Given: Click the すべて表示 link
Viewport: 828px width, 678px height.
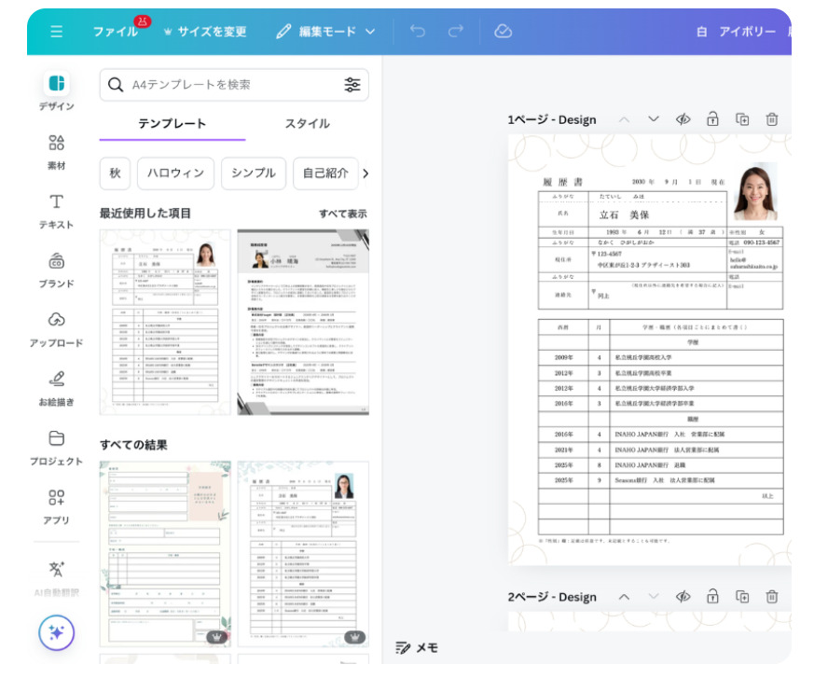Looking at the screenshot, I should (x=342, y=214).
